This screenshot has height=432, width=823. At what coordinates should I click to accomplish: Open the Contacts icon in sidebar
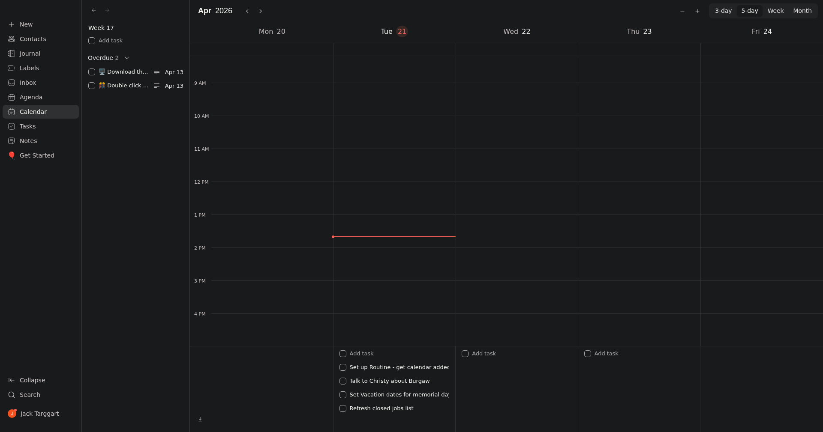(x=12, y=39)
